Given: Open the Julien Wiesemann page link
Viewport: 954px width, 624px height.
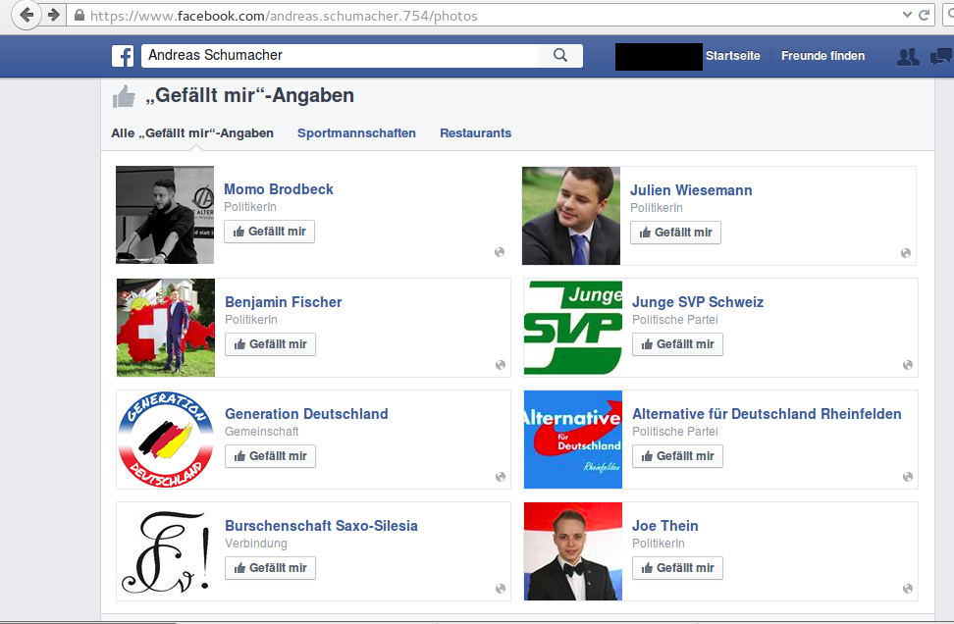Looking at the screenshot, I should pos(691,190).
